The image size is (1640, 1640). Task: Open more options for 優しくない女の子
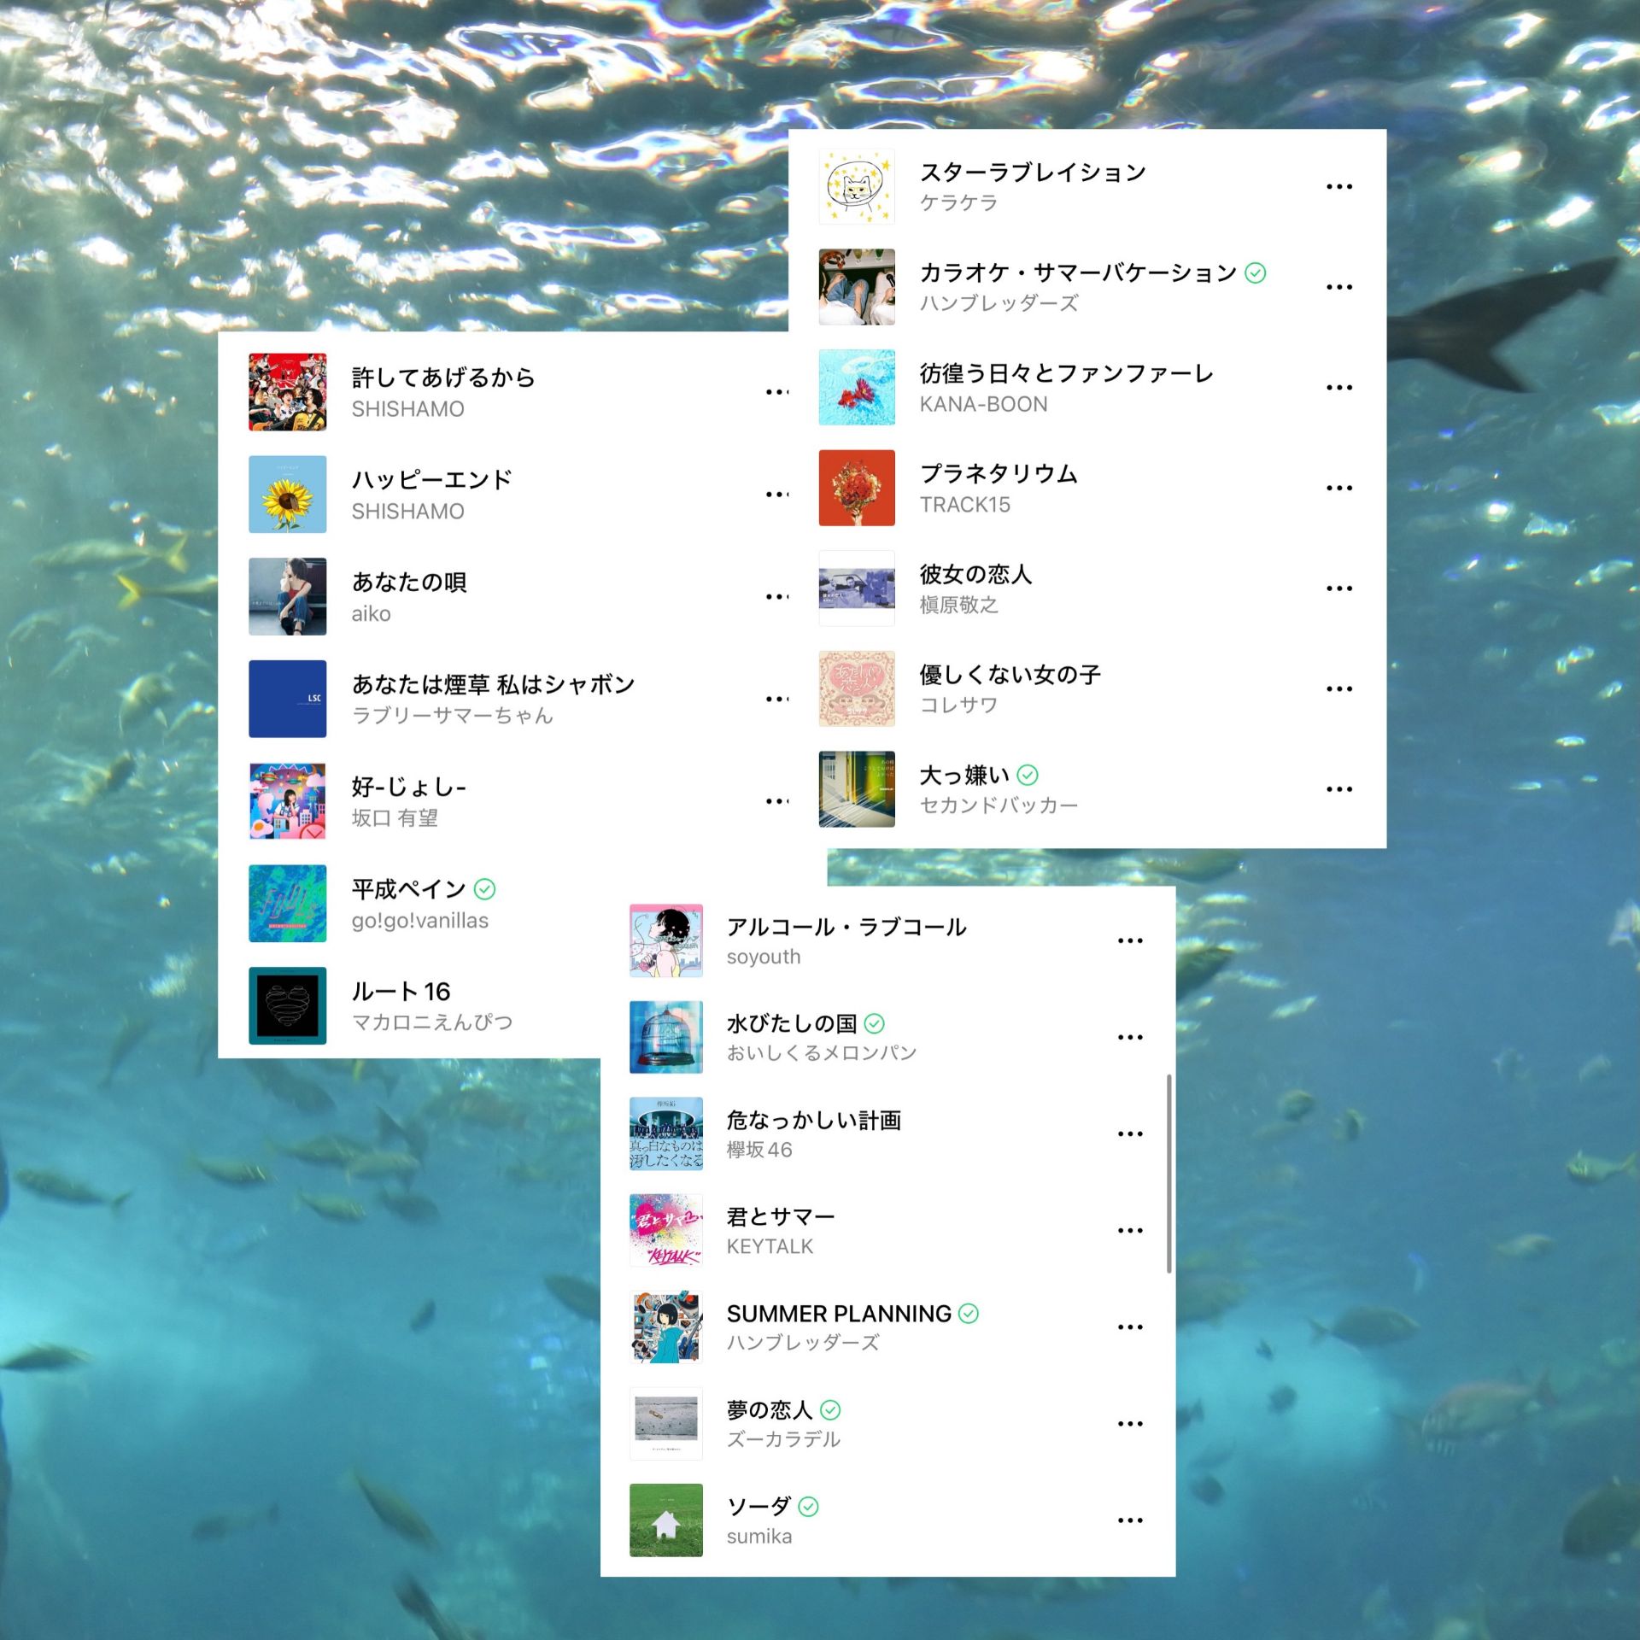point(1338,688)
